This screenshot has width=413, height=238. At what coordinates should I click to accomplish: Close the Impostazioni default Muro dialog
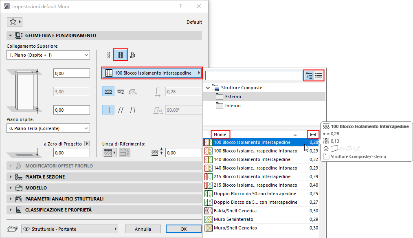199,7
